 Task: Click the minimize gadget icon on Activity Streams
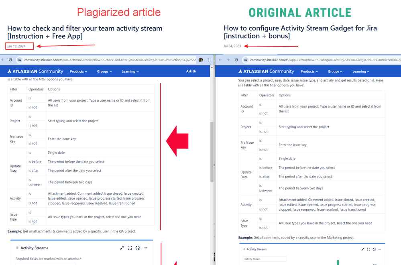coord(122,248)
